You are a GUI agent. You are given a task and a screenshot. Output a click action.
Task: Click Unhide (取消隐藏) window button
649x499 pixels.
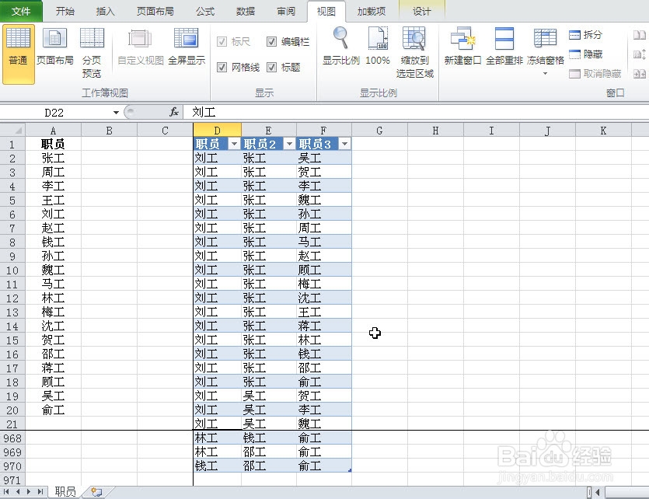[x=595, y=74]
